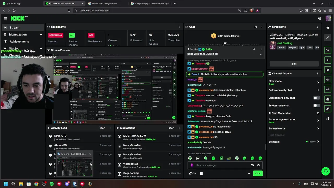
Task: Click the Edit button in Stream info
Action: point(294,64)
